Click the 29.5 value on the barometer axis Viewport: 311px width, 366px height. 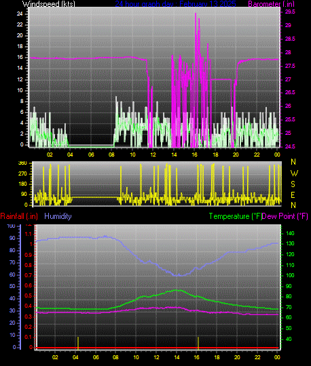290,12
